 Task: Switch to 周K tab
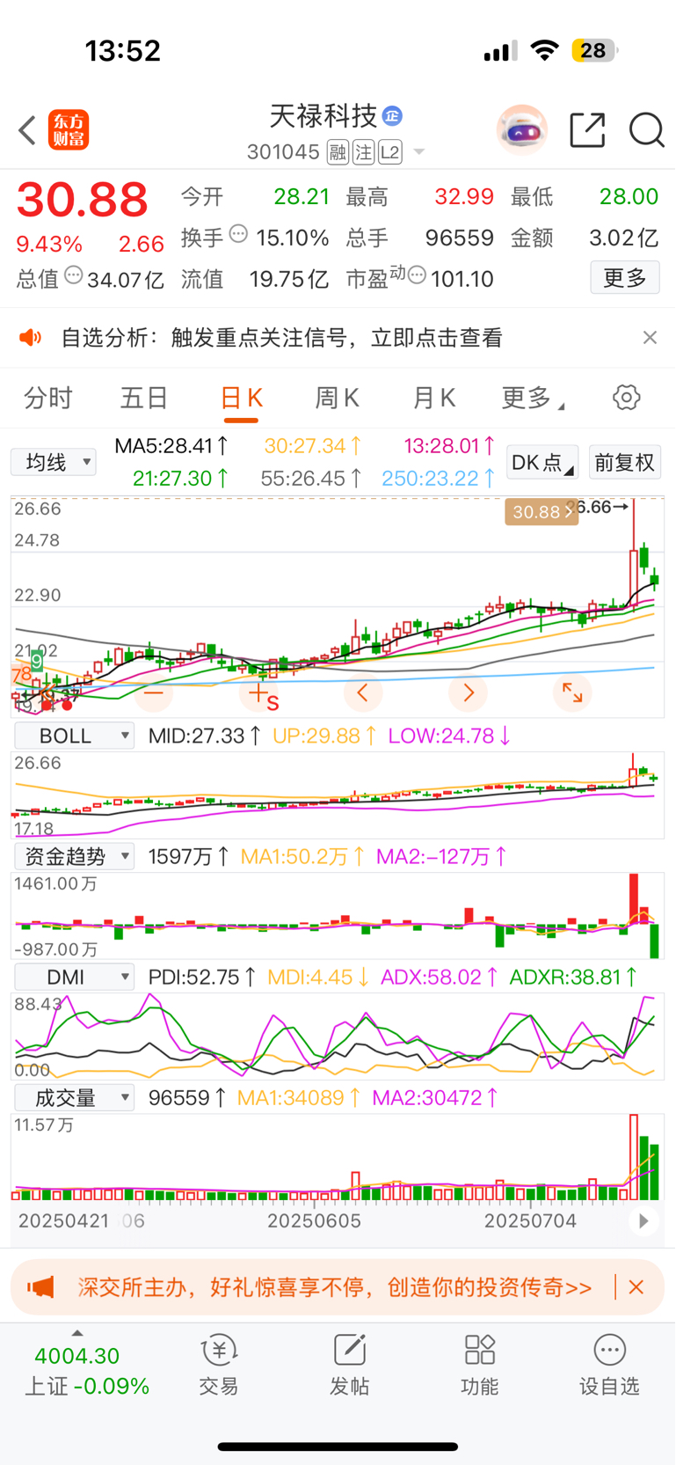coord(338,399)
